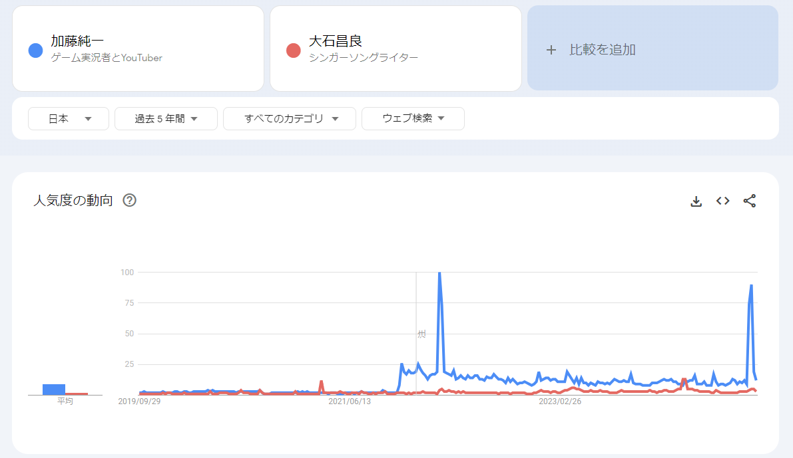Click the 比較を追加 button
Screen dimensions: 793x458
653,49
